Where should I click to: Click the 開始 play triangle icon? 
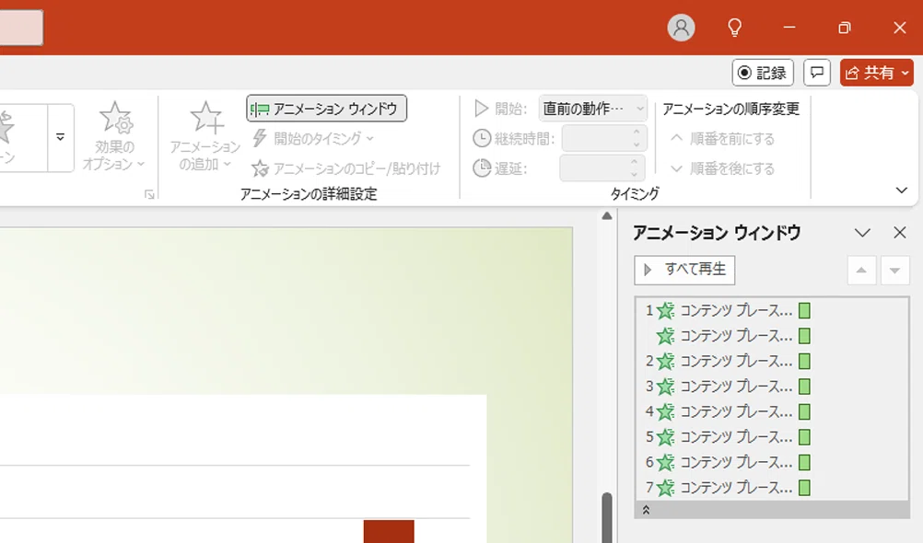[482, 109]
